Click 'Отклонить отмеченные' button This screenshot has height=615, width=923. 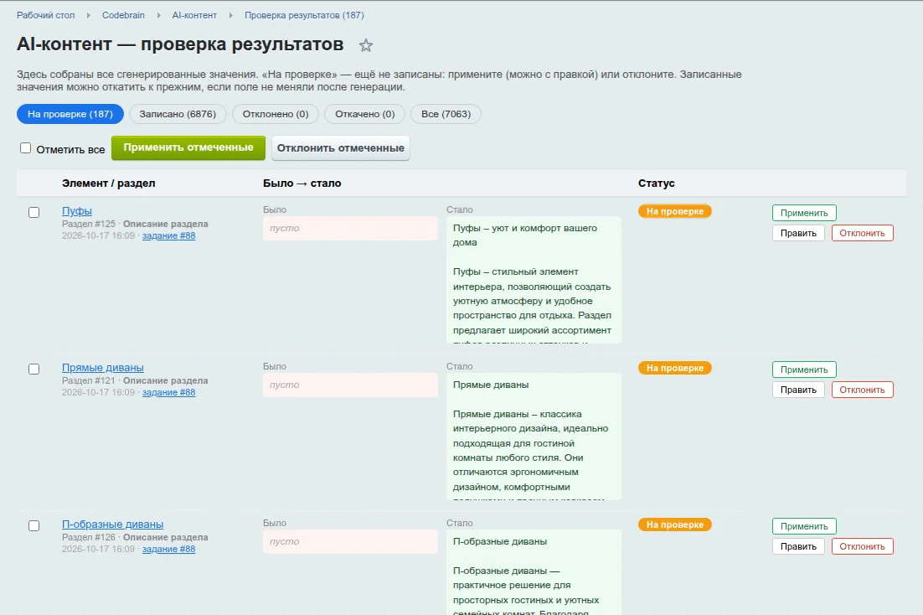tap(341, 147)
